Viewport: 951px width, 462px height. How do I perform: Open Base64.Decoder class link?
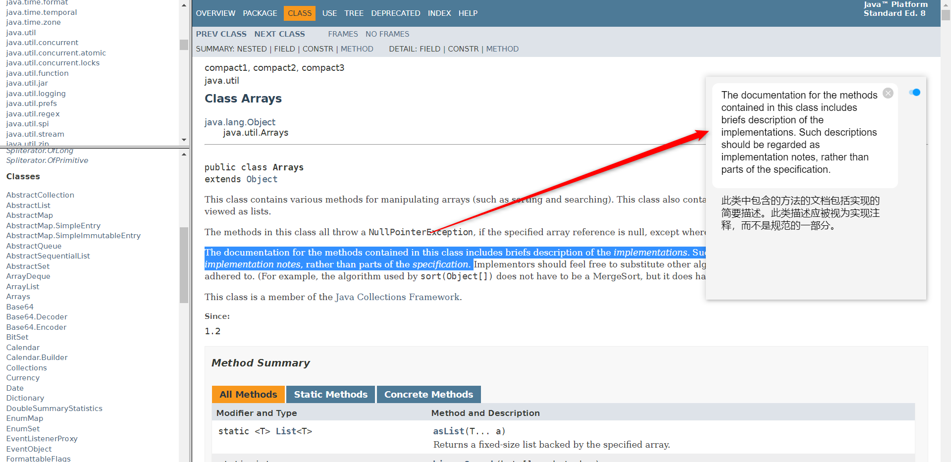[x=37, y=317]
